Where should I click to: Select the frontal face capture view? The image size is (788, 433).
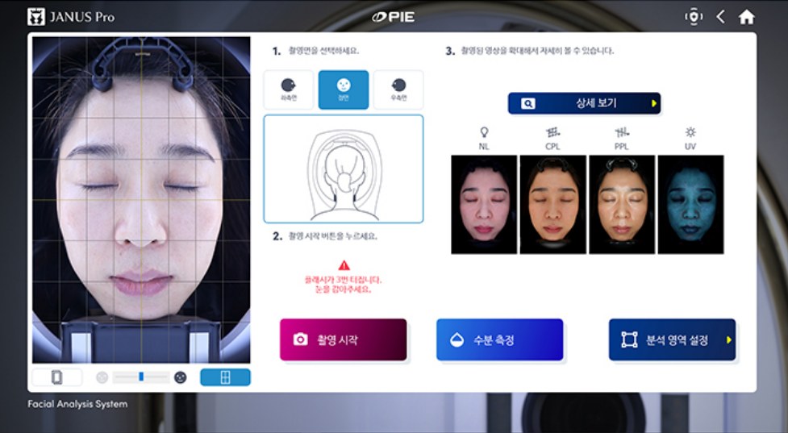coord(344,90)
